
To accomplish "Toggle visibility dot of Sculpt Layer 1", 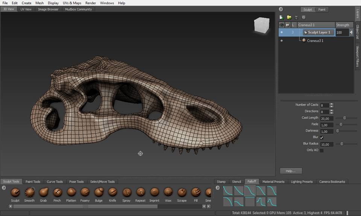I will click(282, 32).
